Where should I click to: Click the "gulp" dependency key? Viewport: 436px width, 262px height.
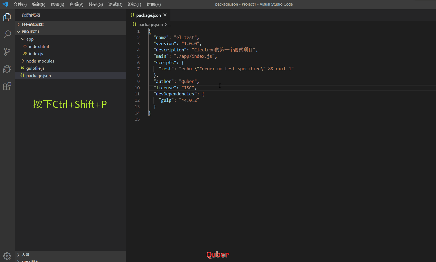(166, 100)
